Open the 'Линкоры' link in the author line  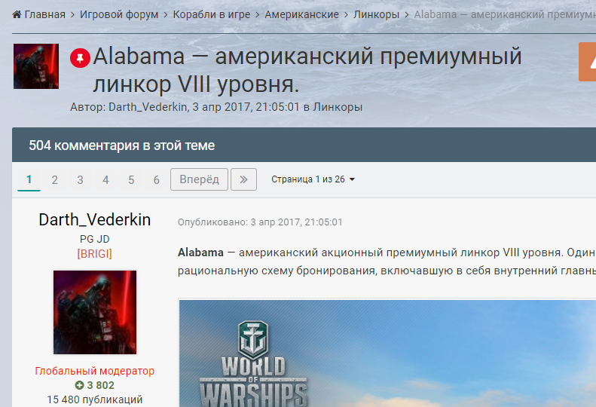click(338, 107)
